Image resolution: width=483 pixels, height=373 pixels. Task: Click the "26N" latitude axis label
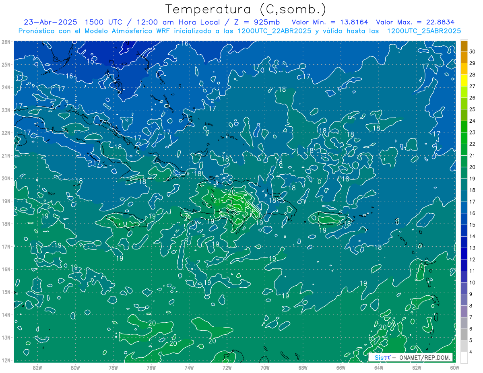[x=6, y=42]
